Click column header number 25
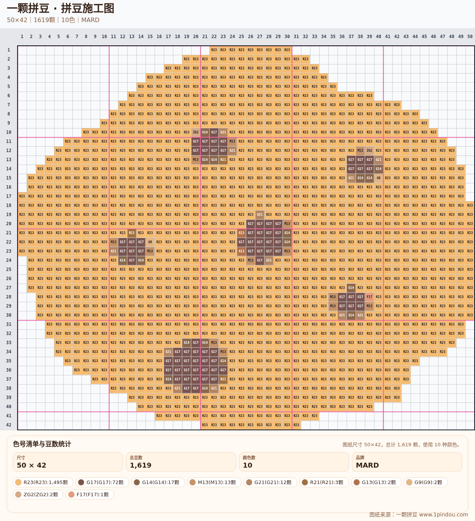This screenshot has height=521, width=475. point(241,37)
